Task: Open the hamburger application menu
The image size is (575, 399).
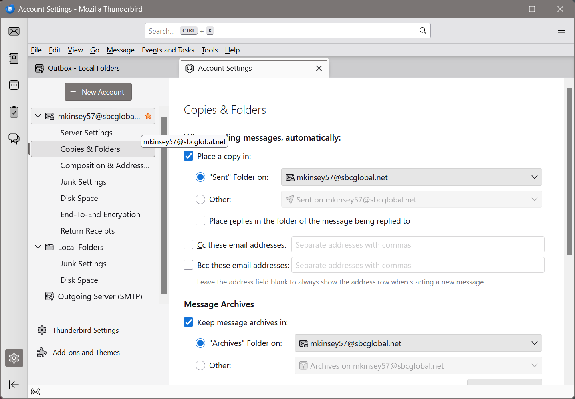Action: coord(561,31)
